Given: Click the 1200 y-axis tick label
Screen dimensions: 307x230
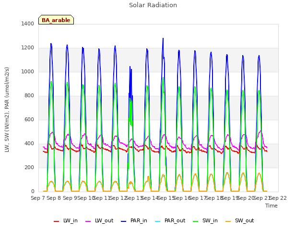Looking at the screenshot, I should [x=28, y=48].
